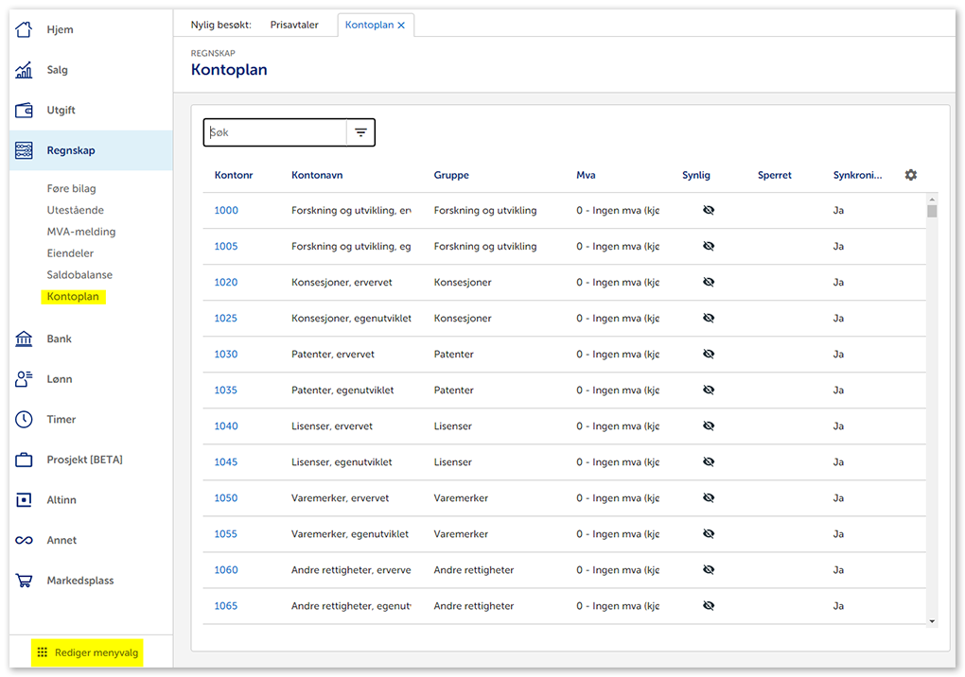Open Salg via its chart icon
The width and height of the screenshot is (965, 677).
tap(25, 70)
